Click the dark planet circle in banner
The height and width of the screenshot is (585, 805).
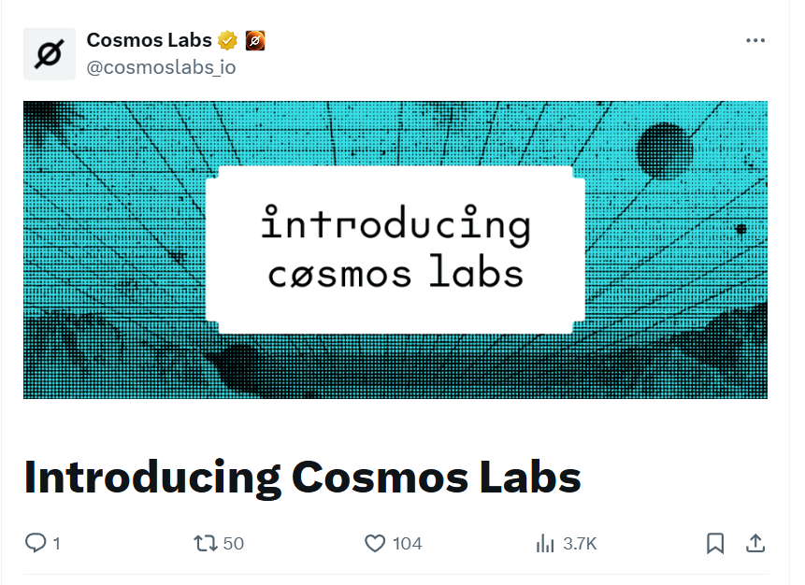pyautogui.click(x=665, y=150)
